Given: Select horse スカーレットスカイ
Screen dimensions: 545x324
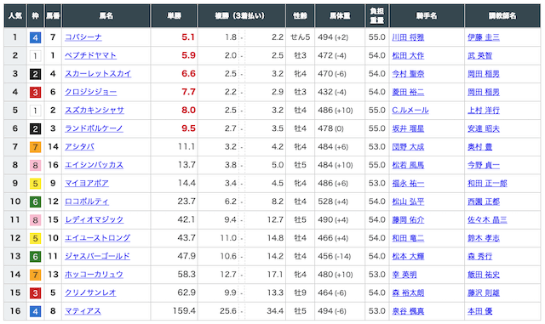Looking at the screenshot, I should tap(98, 74).
